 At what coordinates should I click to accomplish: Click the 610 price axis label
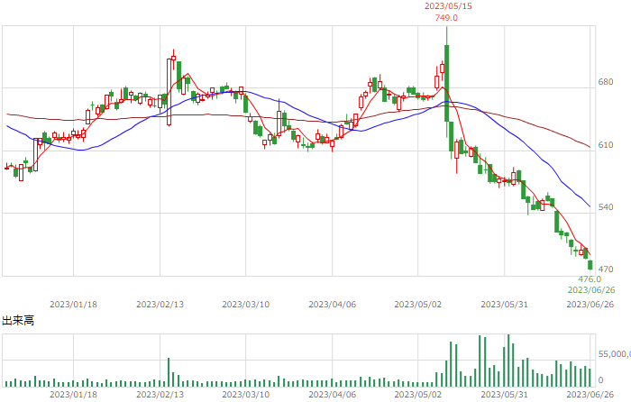click(606, 145)
